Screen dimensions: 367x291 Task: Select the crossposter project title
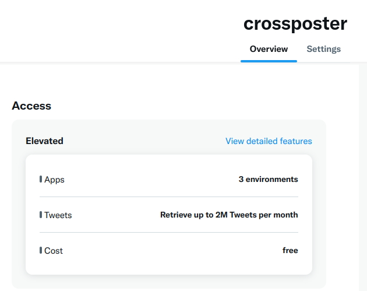295,24
